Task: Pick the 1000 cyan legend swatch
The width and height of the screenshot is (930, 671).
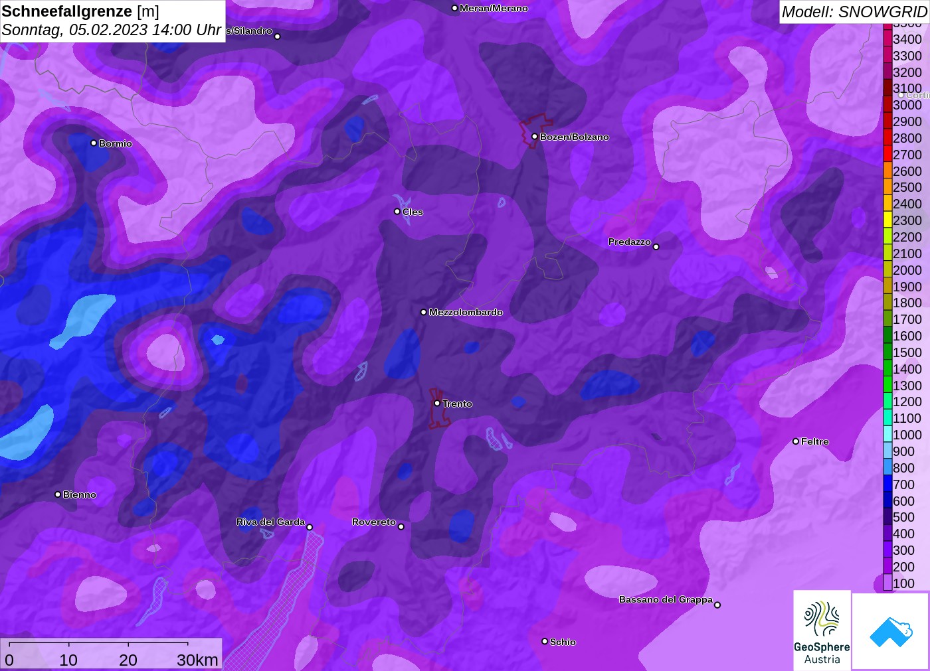Action: 887,435
